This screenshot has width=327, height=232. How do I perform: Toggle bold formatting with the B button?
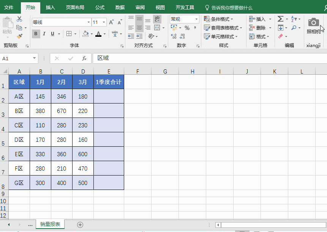pos(36,34)
